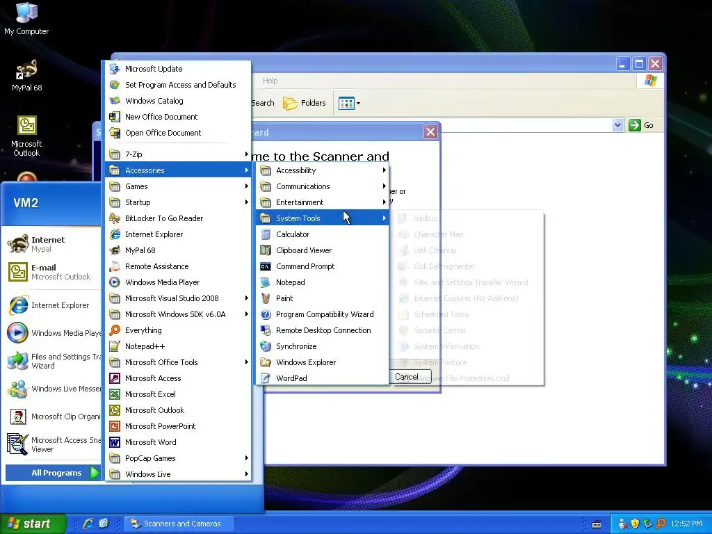Image resolution: width=712 pixels, height=534 pixels.
Task: Launch BitLocker To Go Reader
Action: [179, 218]
